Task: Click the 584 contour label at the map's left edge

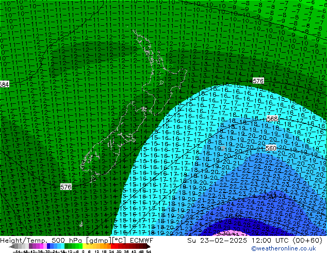Action: click(x=4, y=84)
